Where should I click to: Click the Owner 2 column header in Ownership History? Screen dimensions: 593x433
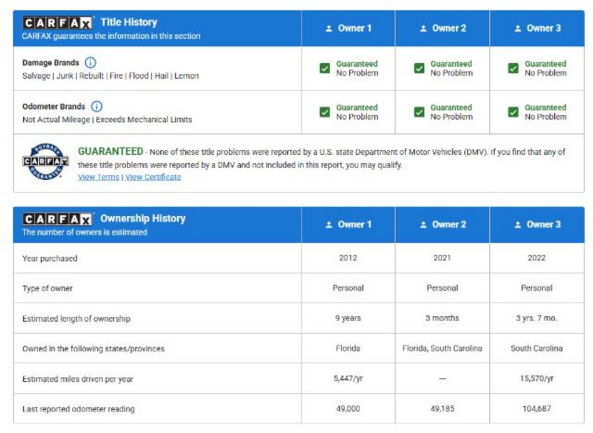442,224
